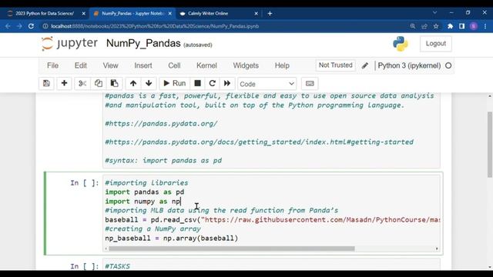Open a new browser tab

tap(270, 14)
